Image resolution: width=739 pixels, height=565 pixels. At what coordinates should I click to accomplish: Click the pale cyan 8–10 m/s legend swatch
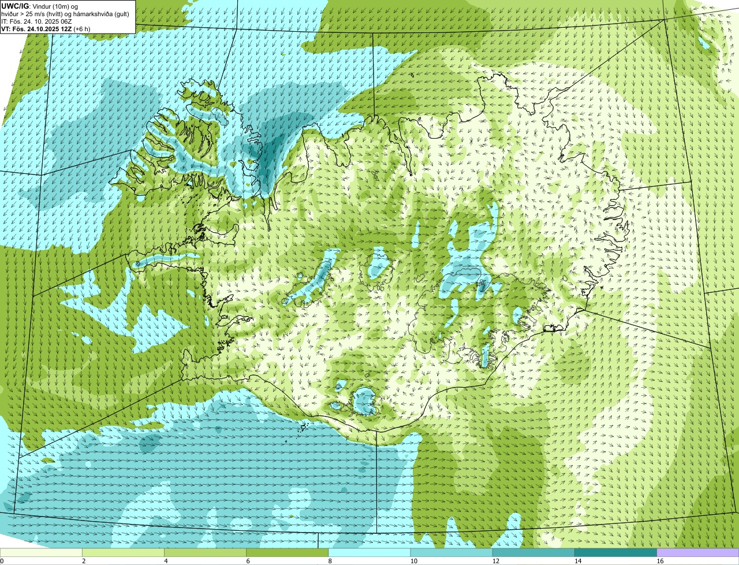(369, 552)
